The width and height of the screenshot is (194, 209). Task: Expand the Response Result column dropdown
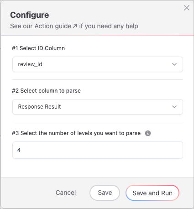(x=98, y=107)
